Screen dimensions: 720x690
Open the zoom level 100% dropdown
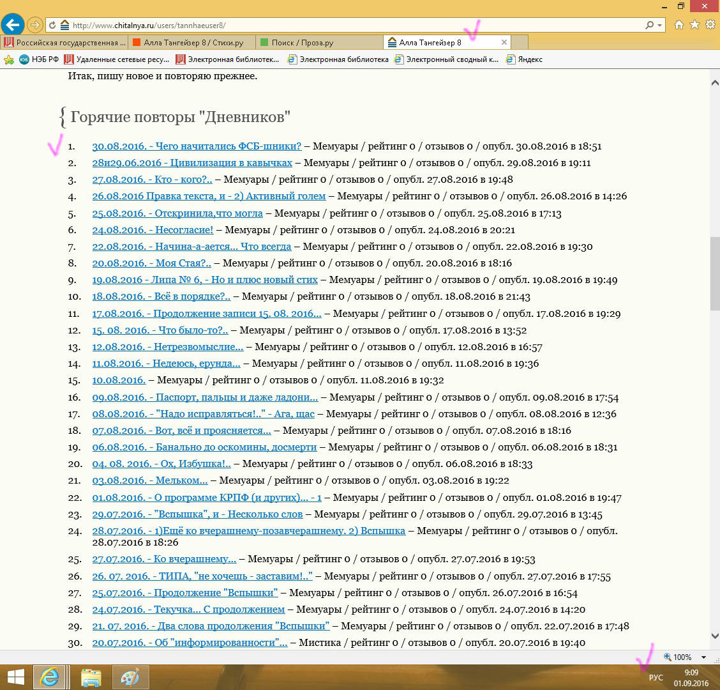tap(703, 657)
